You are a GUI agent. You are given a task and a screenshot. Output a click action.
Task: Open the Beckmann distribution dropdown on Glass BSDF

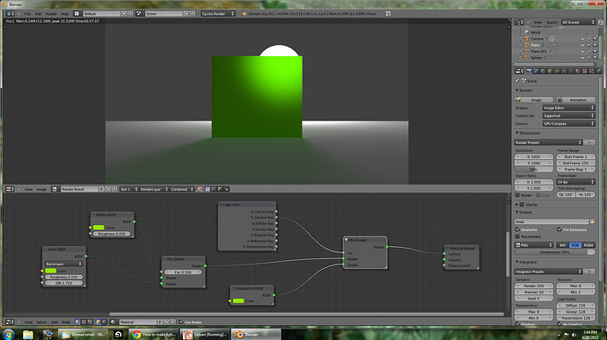64,264
